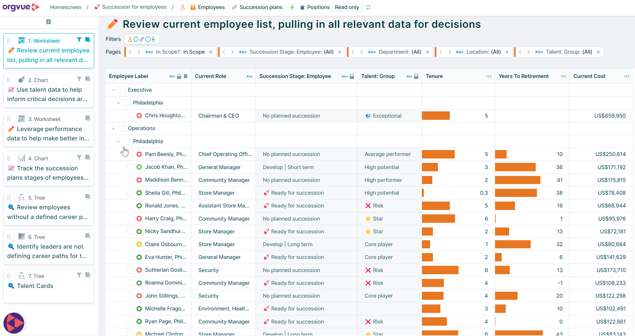Viewport: 635px width, 336px height.
Task: Click Pam Beesly's orange tenure bar
Action: pyautogui.click(x=438, y=154)
